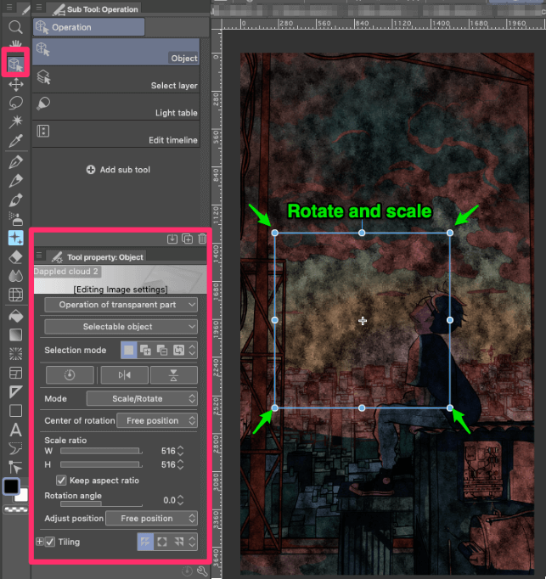Open the Sub Tool palette menu

[x=39, y=7]
